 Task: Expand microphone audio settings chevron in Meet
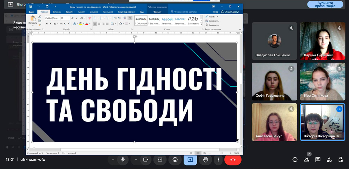pos(113,160)
